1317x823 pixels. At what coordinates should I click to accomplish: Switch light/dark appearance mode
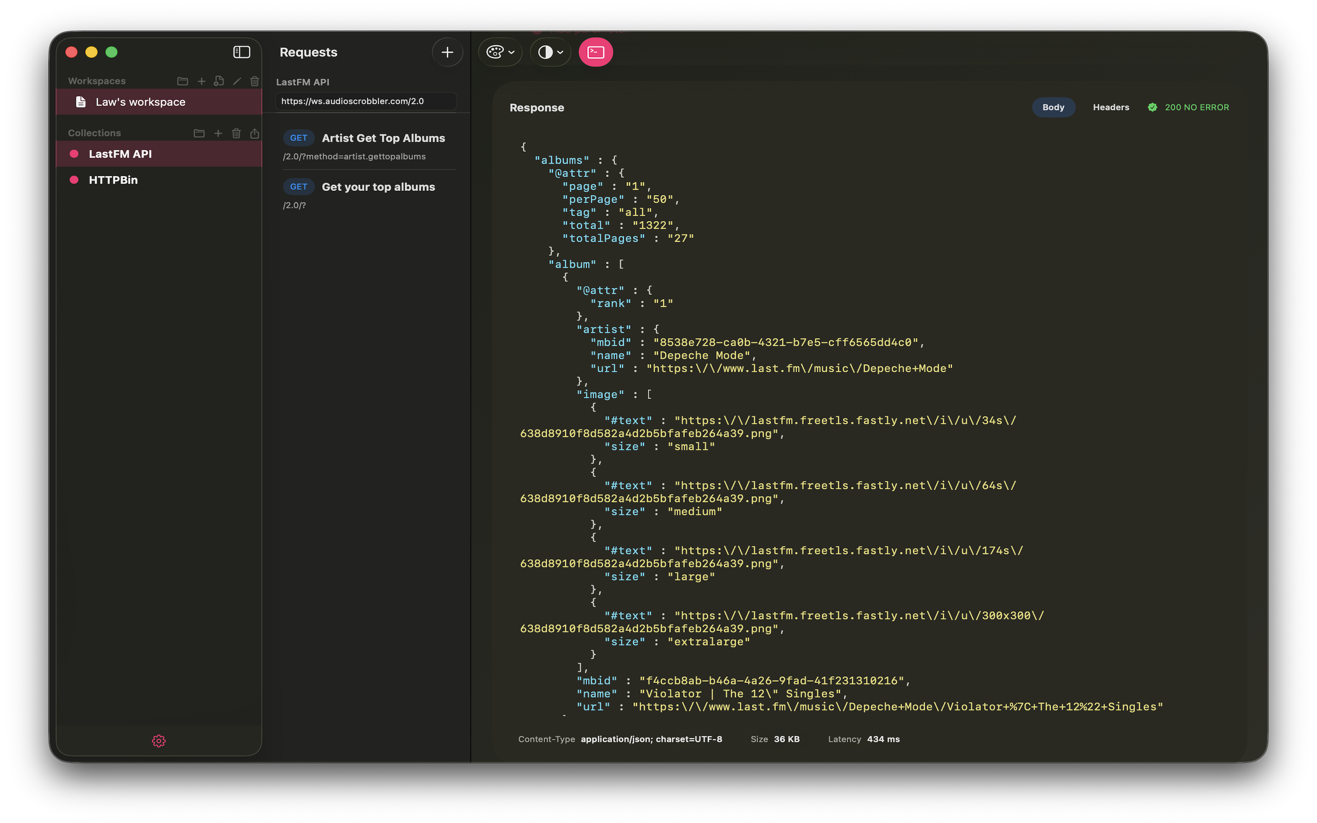(x=546, y=52)
